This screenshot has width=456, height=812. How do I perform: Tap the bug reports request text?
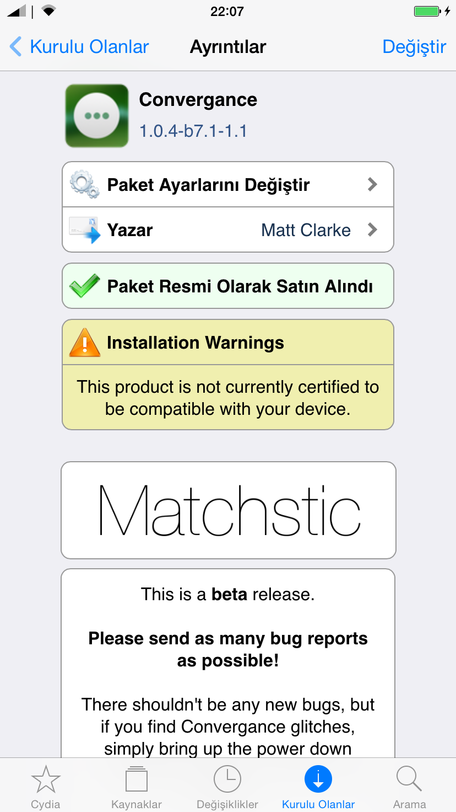click(228, 649)
